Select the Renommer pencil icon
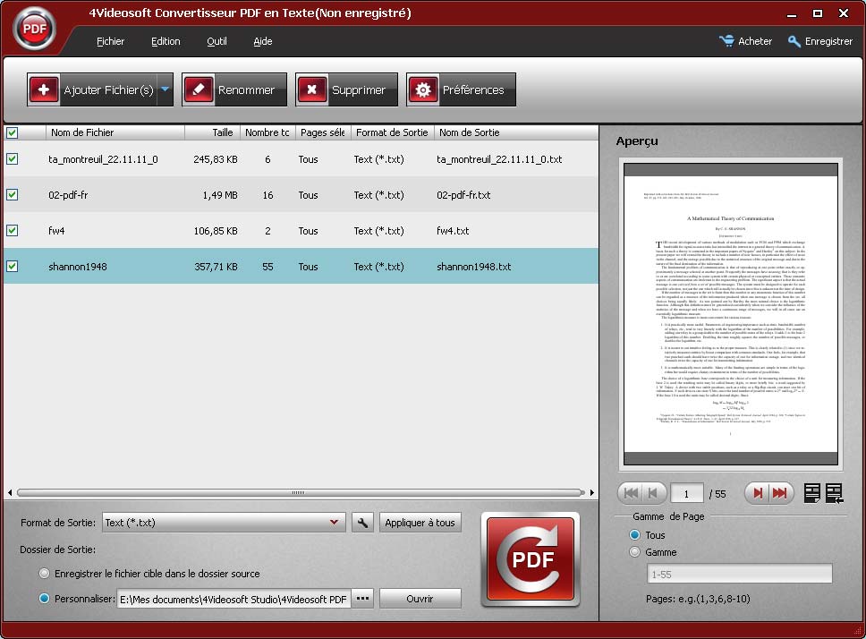The image size is (866, 639). (x=199, y=89)
